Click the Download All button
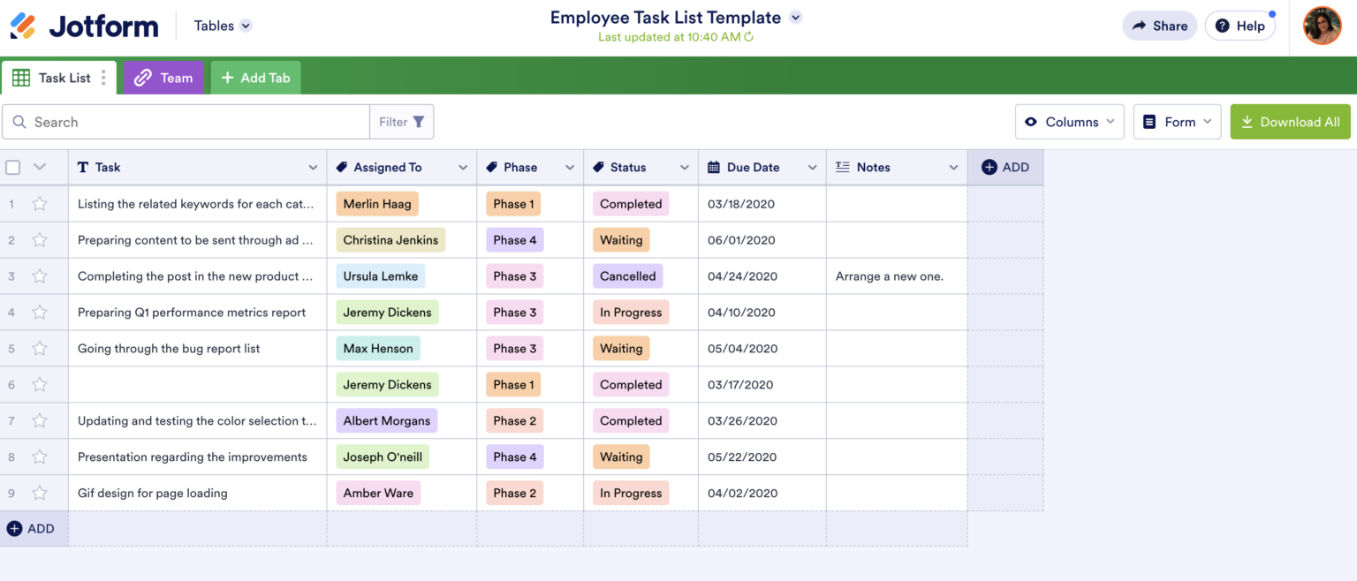 (x=1290, y=121)
